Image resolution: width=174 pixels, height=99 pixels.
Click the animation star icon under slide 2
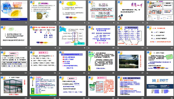pos(30,23)
